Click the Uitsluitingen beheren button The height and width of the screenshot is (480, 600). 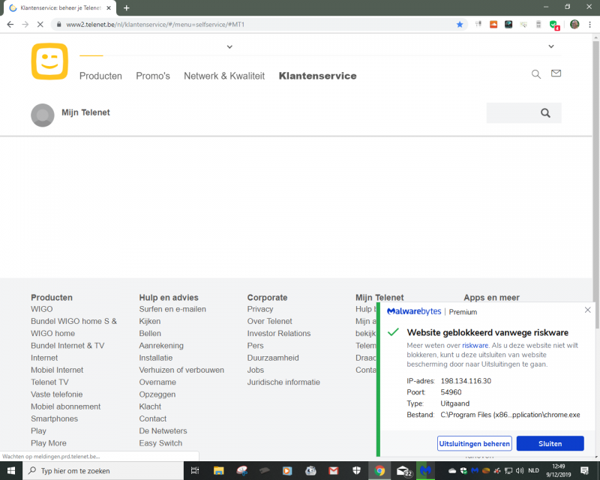474,443
